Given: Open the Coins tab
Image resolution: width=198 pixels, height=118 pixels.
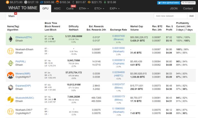Looking at the screenshot, I should pyautogui.click(x=70, y=9).
